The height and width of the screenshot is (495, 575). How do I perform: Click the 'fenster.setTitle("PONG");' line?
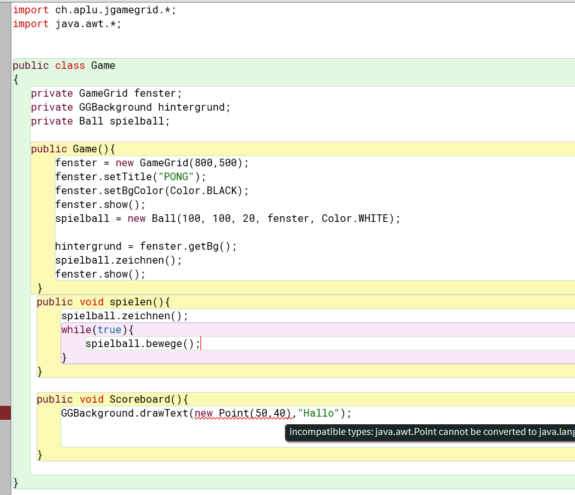click(131, 177)
